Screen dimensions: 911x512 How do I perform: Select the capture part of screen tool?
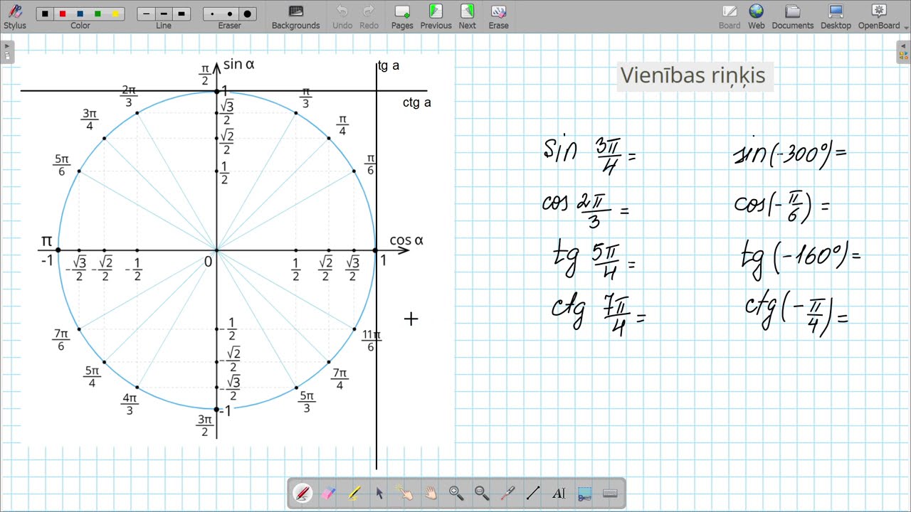pyautogui.click(x=584, y=493)
